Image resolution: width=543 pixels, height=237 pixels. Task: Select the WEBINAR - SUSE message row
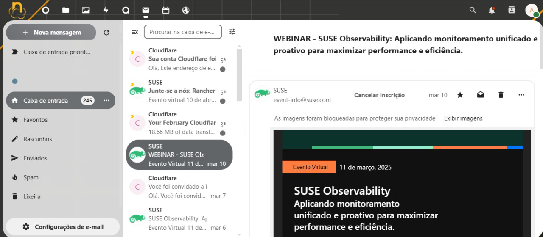[x=180, y=155]
